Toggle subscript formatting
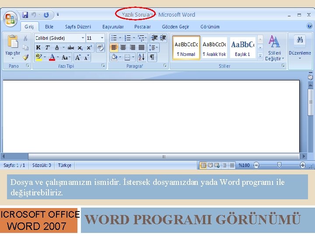Screen dimensions: 315x236 pos(80,48)
